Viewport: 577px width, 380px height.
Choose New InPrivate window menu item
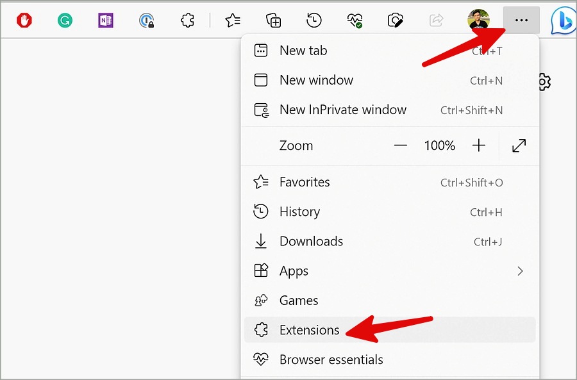pos(343,110)
